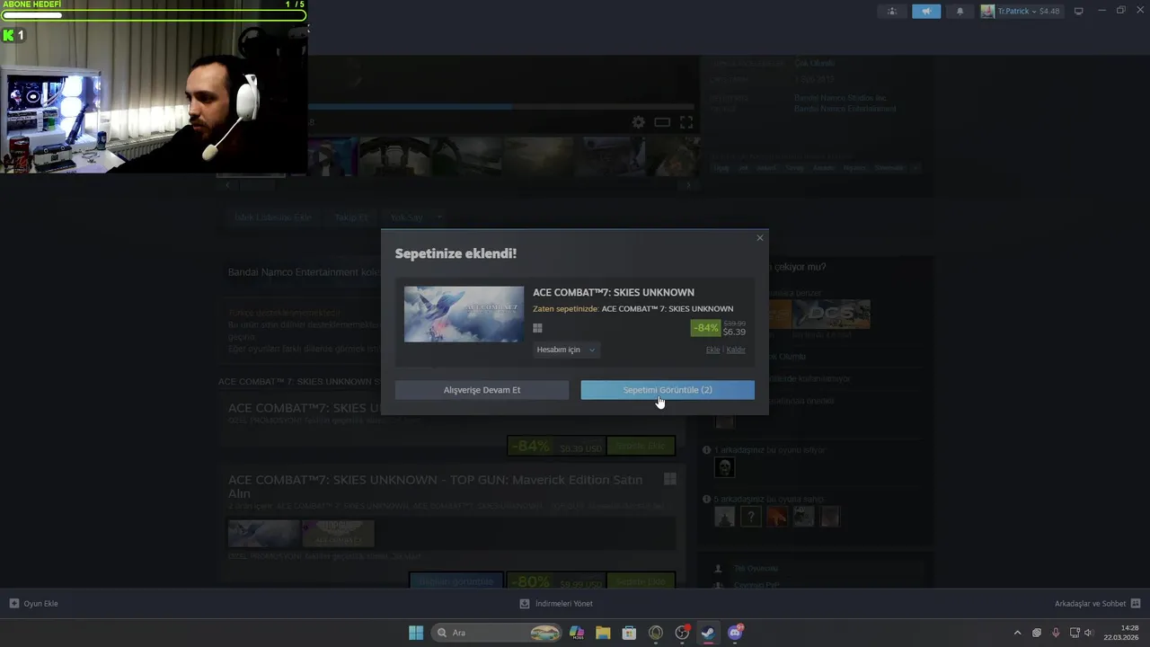Viewport: 1150px width, 647px height.
Task: Open Microsoft 365 taskbar icon
Action: pyautogui.click(x=577, y=633)
